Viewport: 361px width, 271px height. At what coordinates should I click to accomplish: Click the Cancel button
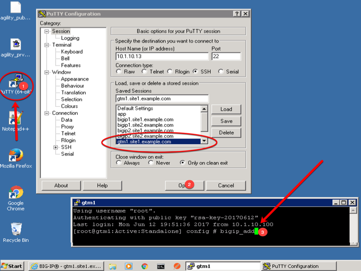point(226,186)
